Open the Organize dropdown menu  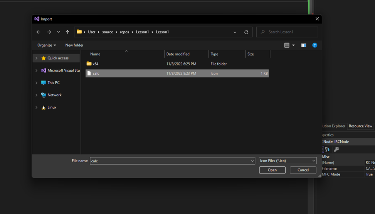point(47,45)
